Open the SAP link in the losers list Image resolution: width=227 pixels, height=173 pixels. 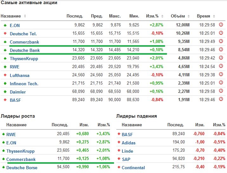point(126,159)
